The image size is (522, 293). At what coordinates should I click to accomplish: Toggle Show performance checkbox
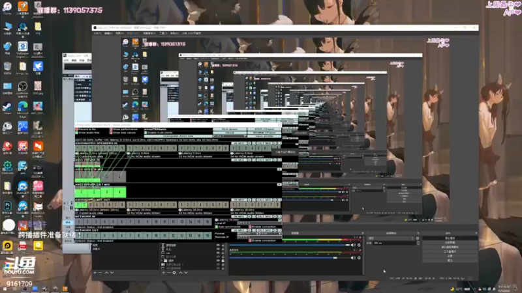click(111, 129)
